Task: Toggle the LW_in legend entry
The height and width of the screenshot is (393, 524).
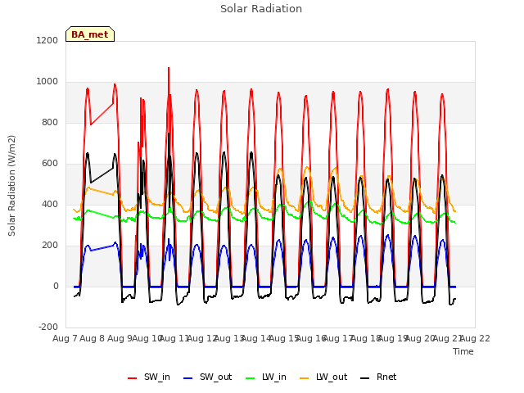Action: click(x=266, y=377)
